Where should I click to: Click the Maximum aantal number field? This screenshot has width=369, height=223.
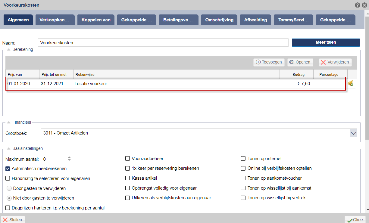[54, 159]
